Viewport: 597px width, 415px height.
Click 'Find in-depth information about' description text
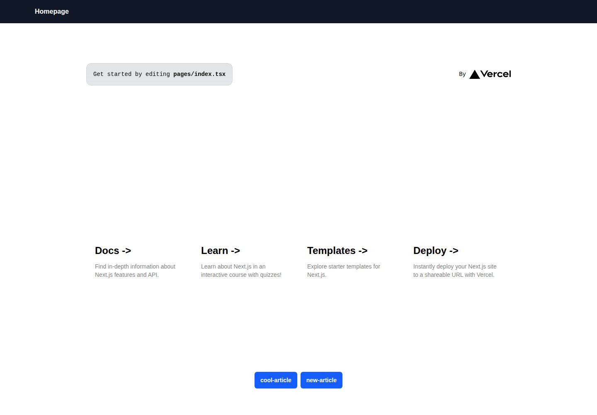tap(135, 266)
